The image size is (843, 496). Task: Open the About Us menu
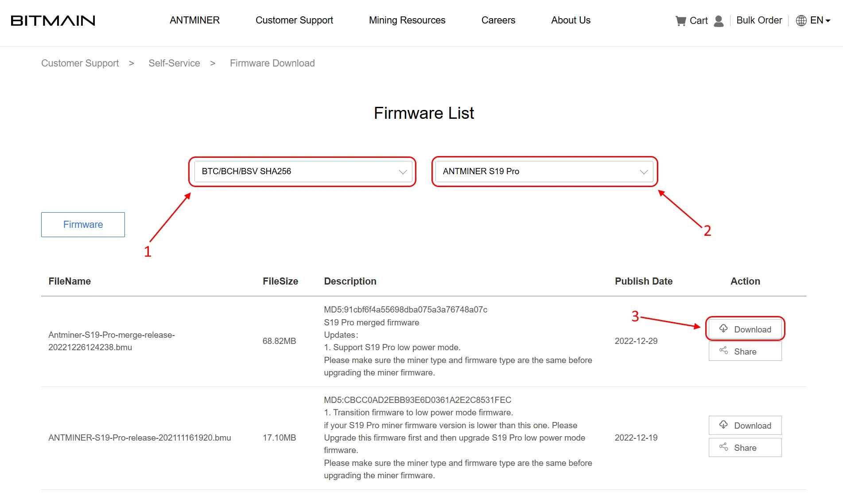[x=571, y=20]
